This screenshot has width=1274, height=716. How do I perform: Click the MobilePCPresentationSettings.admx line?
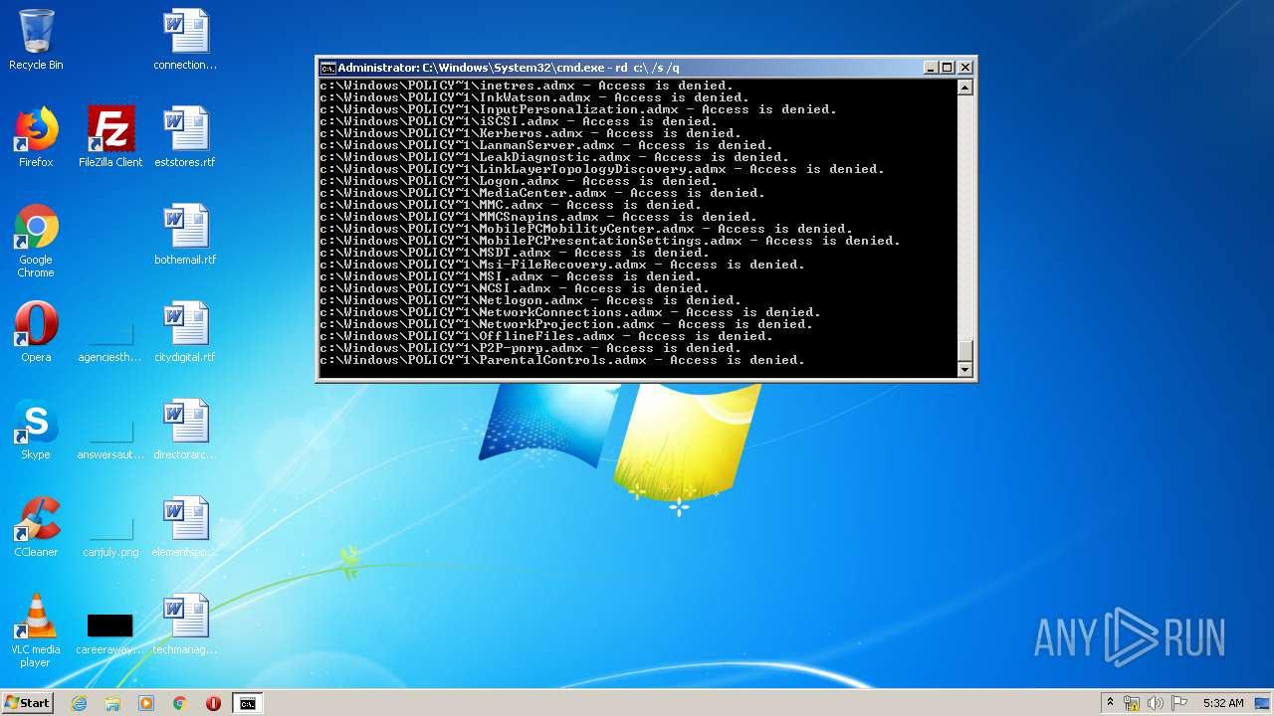[x=610, y=241]
